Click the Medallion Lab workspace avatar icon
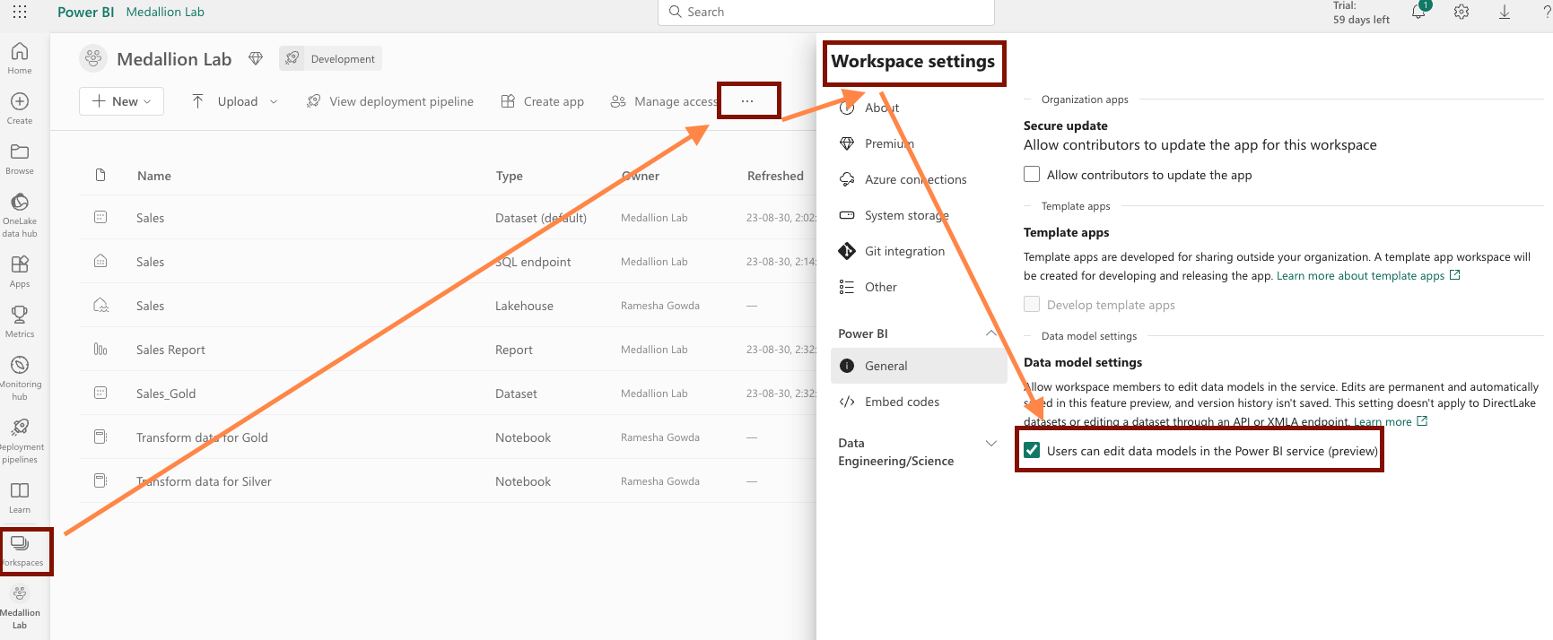Image resolution: width=1553 pixels, height=640 pixels. pyautogui.click(x=93, y=58)
